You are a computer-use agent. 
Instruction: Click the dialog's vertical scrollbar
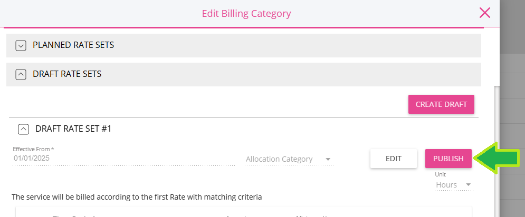coord(497,151)
